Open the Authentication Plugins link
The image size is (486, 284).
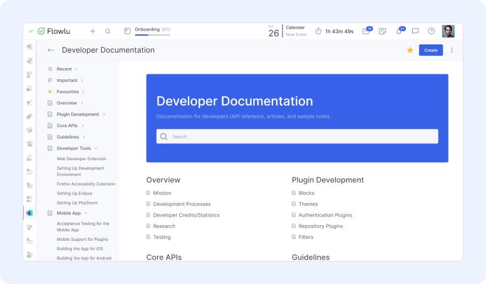tap(325, 215)
